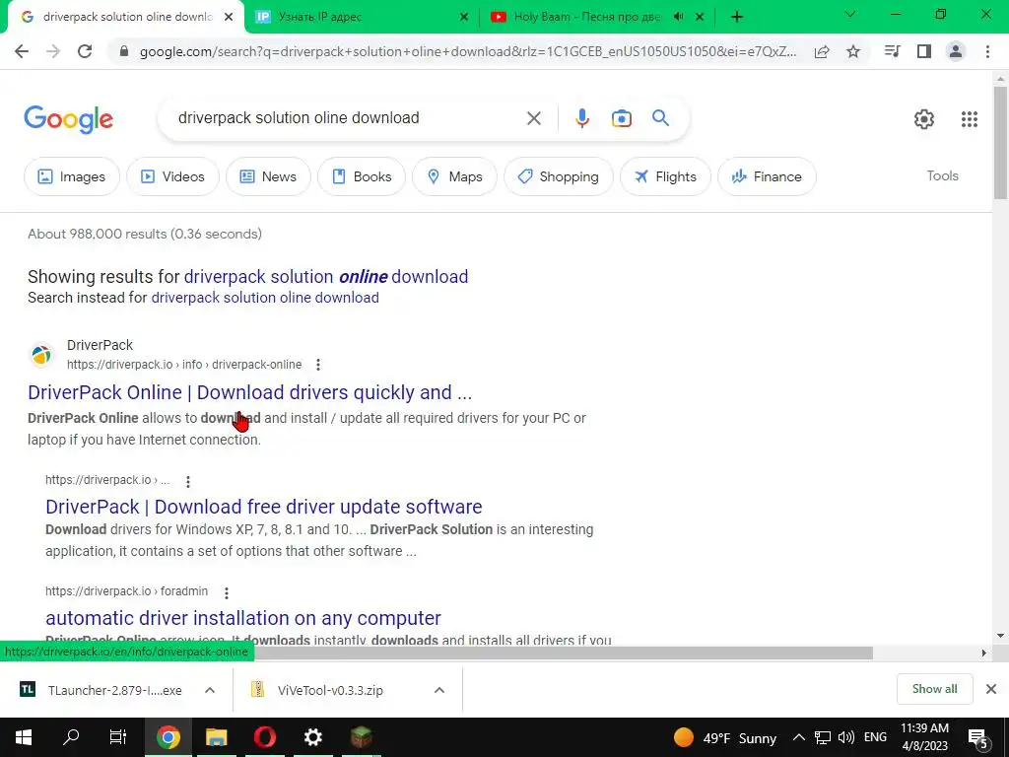The image size is (1009, 757).
Task: Filter results by Maps
Action: point(454,176)
